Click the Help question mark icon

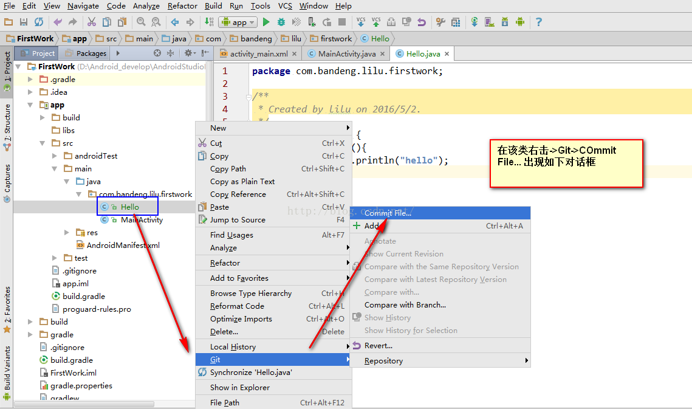538,22
